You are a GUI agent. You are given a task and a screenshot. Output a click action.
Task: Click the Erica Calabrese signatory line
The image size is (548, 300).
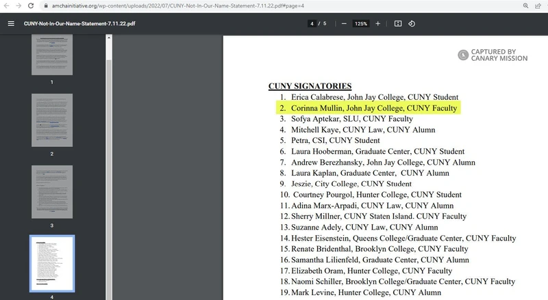(369, 97)
